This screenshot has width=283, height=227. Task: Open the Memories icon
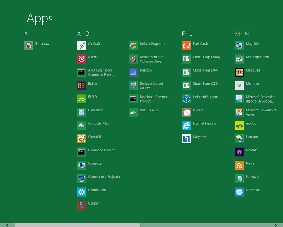coord(239,85)
